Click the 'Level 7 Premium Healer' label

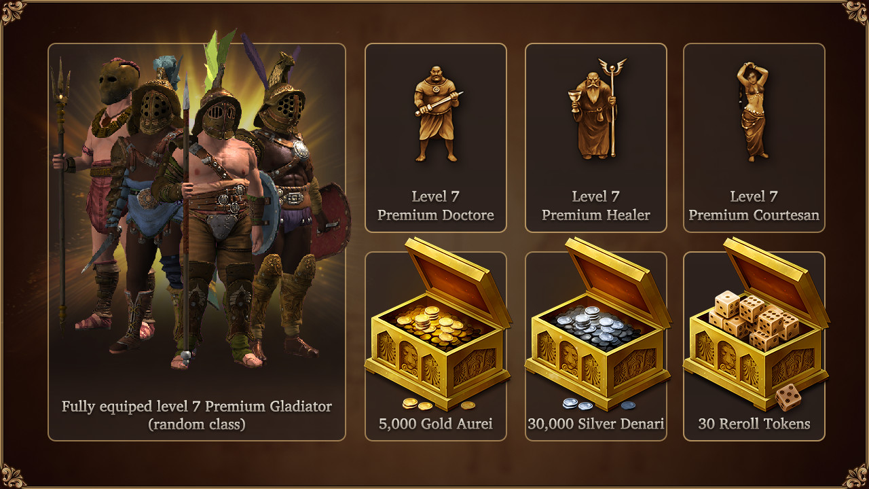596,206
